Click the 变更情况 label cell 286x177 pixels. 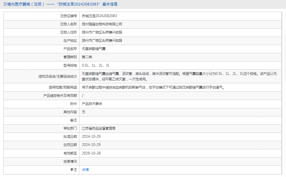(x=70, y=161)
